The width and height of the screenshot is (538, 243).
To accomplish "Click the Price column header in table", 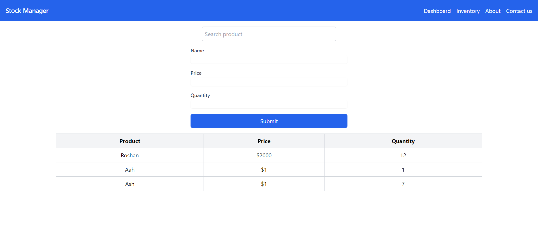I will click(264, 141).
